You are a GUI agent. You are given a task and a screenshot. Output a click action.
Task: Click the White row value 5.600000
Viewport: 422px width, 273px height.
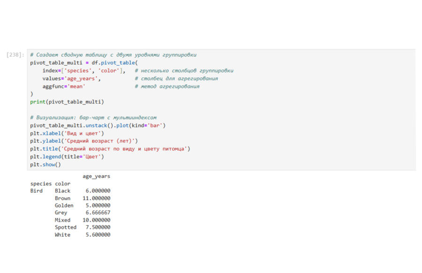point(98,235)
